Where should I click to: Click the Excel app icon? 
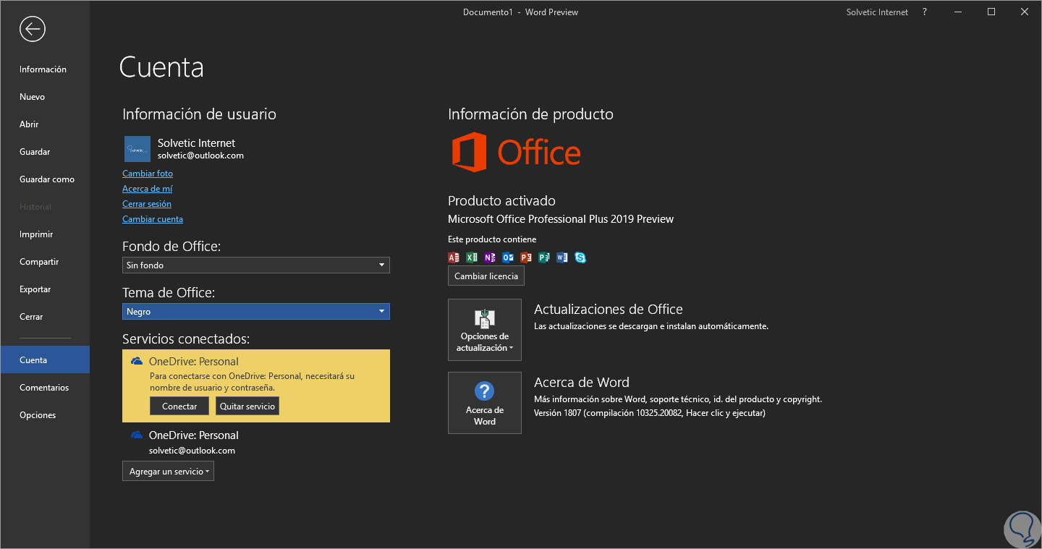coord(472,257)
